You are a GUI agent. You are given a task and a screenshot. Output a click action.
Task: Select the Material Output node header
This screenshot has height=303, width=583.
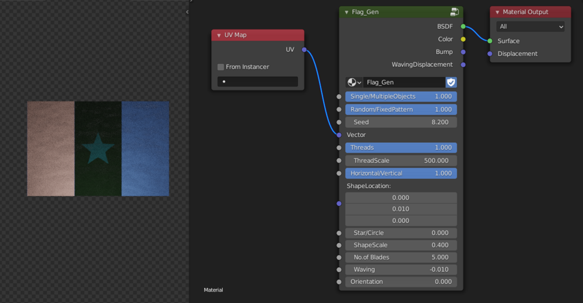tap(530, 12)
